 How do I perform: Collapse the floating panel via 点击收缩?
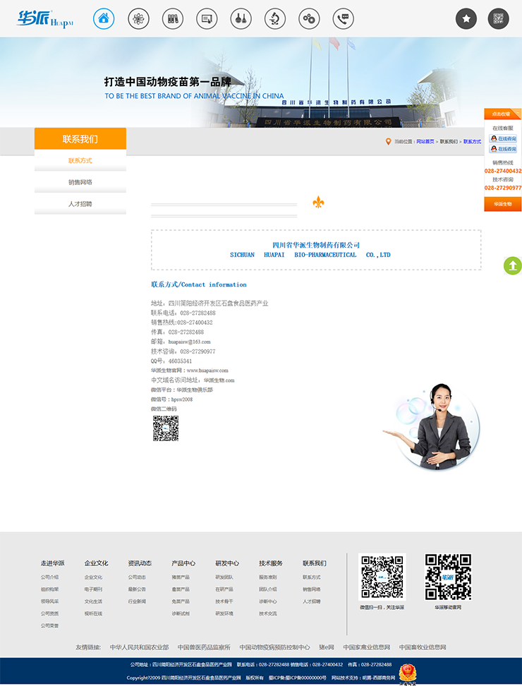point(502,114)
